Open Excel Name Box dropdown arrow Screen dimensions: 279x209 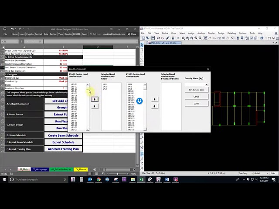[17, 41]
